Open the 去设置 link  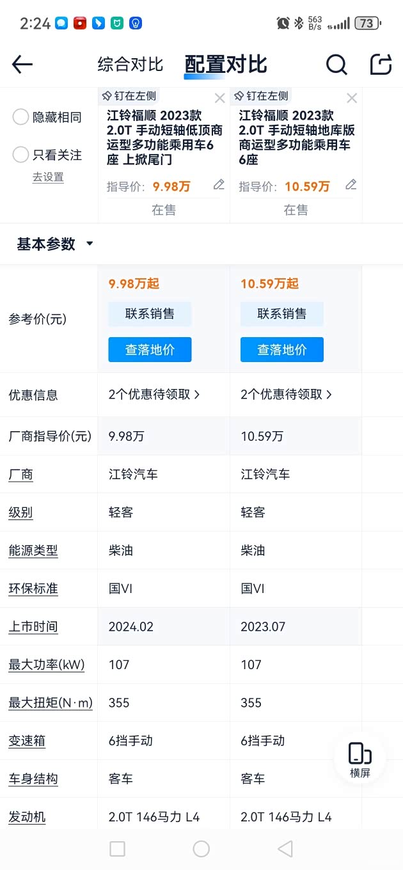[49, 177]
